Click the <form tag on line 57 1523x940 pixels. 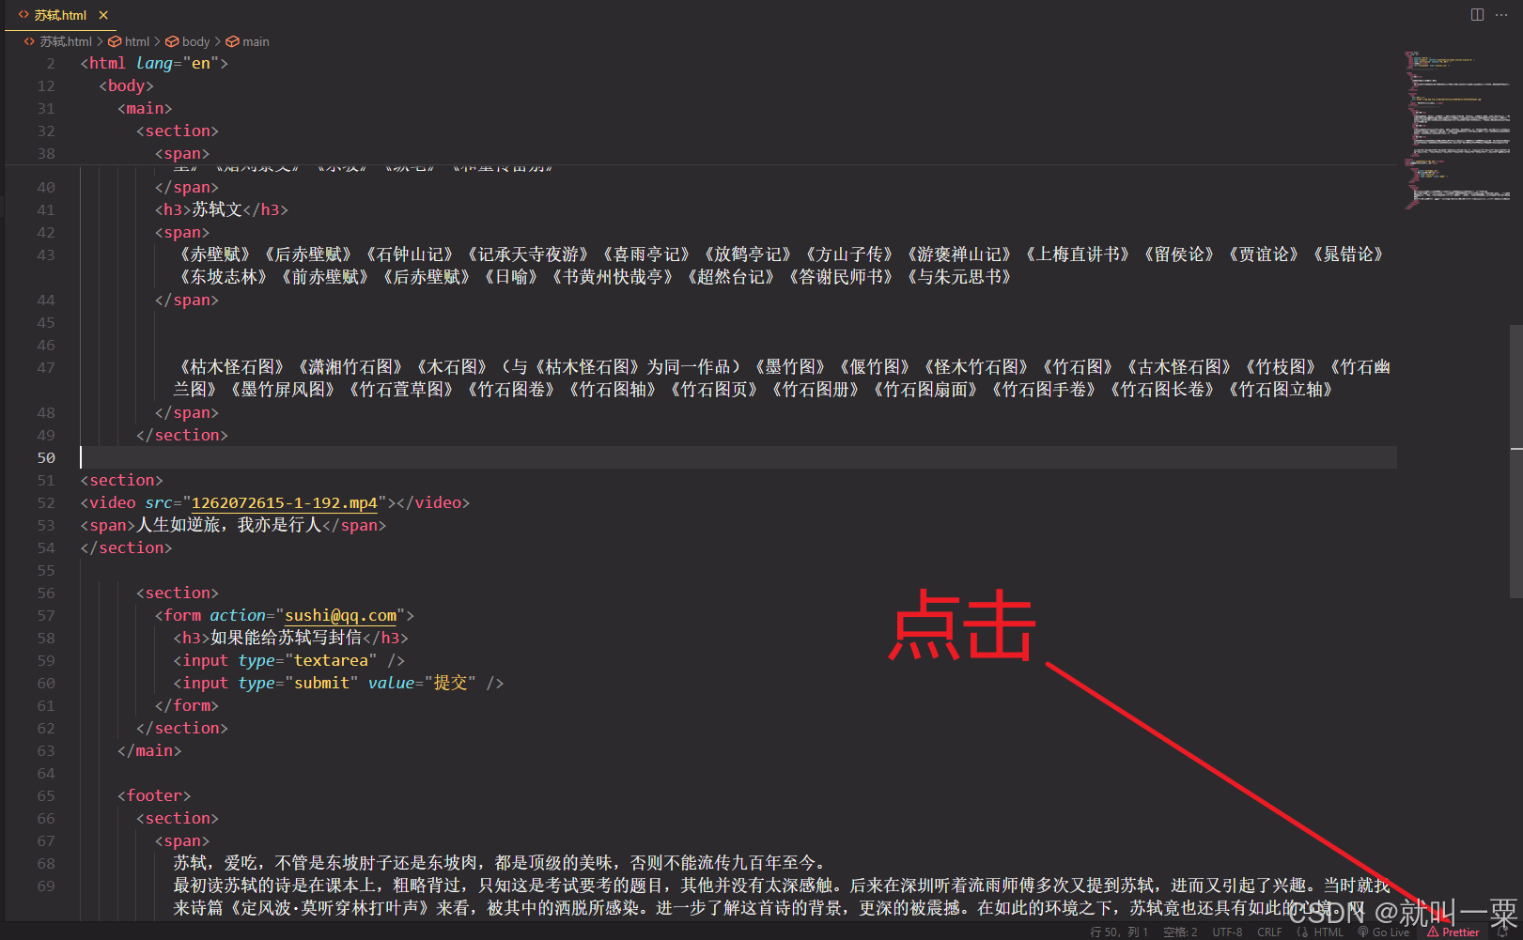click(x=178, y=615)
